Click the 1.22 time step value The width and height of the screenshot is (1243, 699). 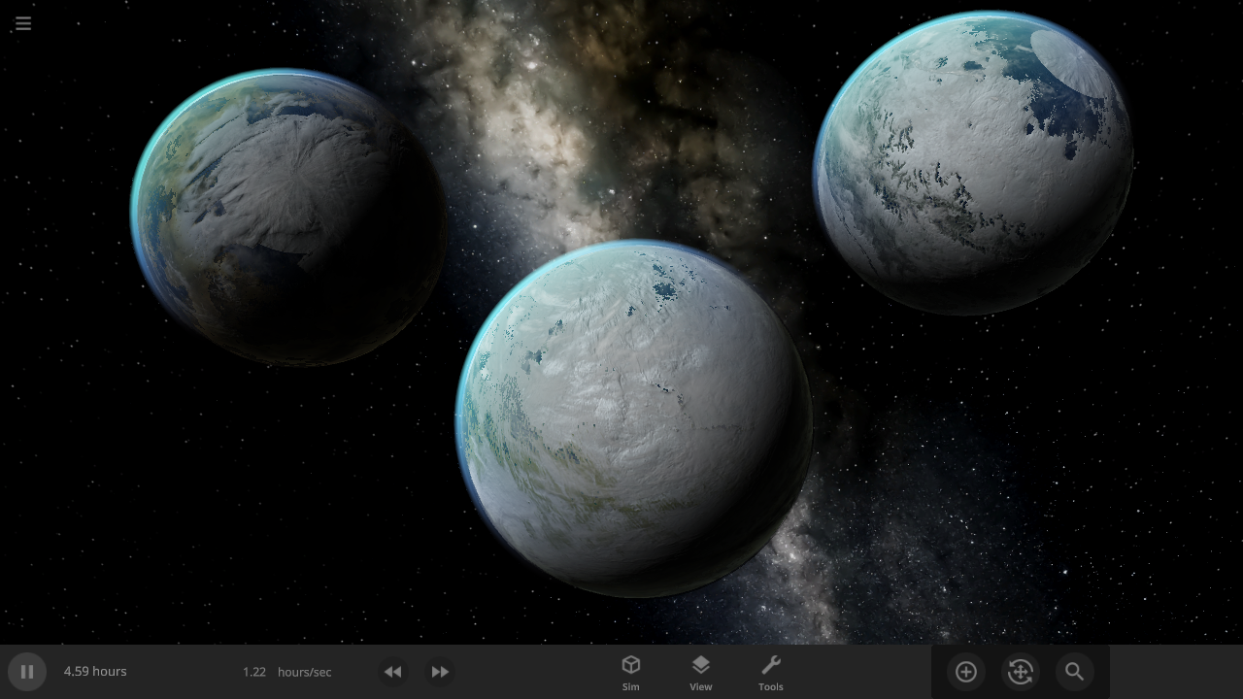[254, 672]
